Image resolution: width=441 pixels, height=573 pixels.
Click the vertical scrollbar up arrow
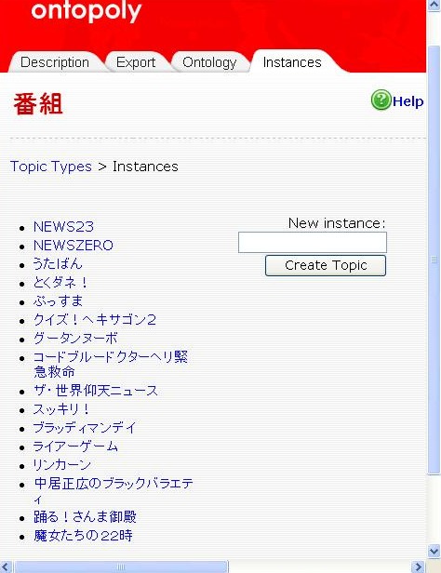(x=434, y=6)
